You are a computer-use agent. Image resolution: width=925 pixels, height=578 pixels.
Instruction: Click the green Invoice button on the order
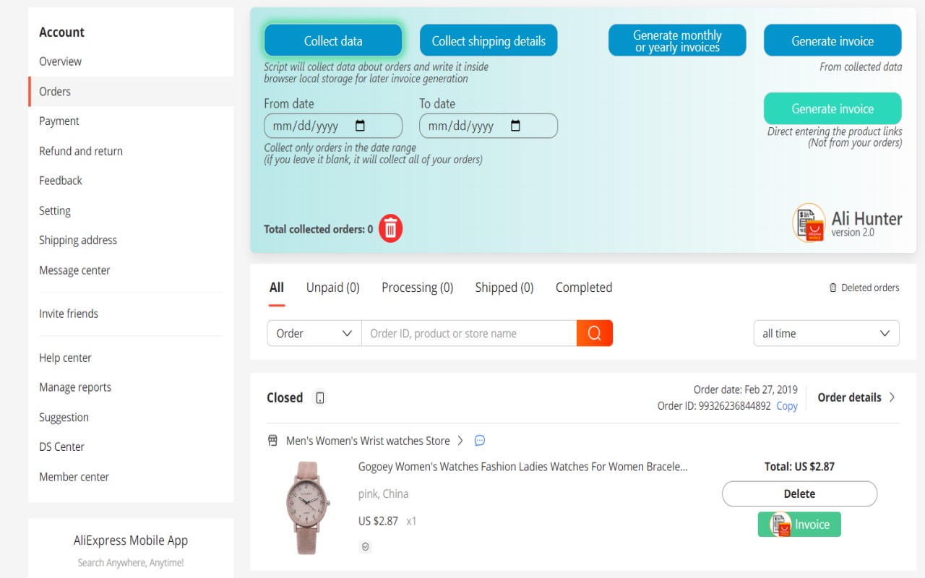pyautogui.click(x=799, y=525)
